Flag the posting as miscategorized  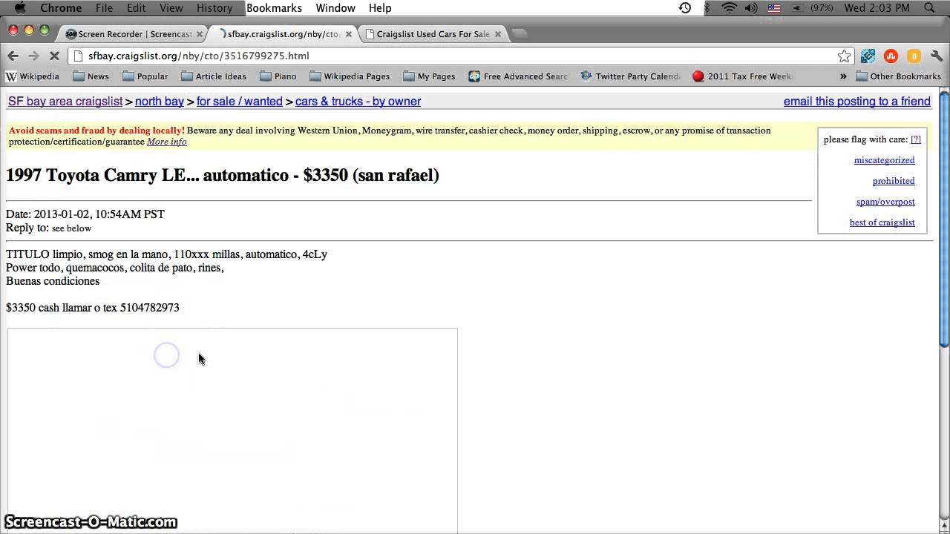pyautogui.click(x=884, y=160)
